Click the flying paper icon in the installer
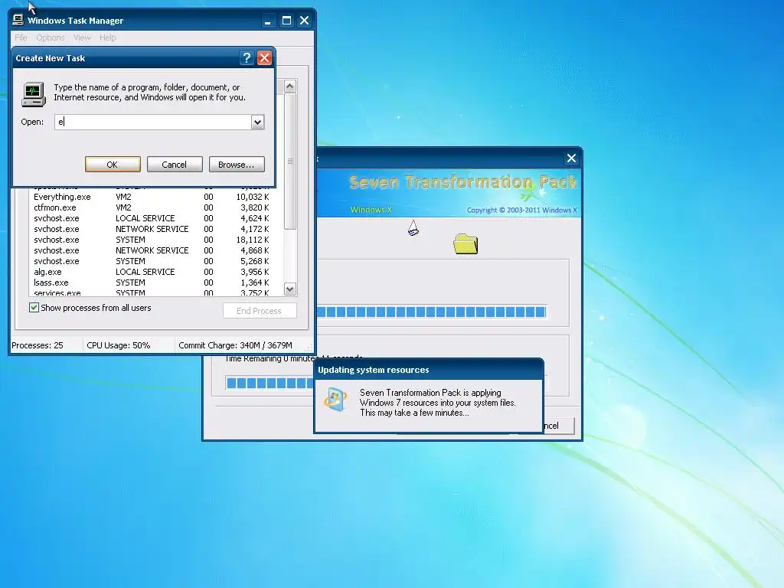The height and width of the screenshot is (588, 784). [x=413, y=228]
